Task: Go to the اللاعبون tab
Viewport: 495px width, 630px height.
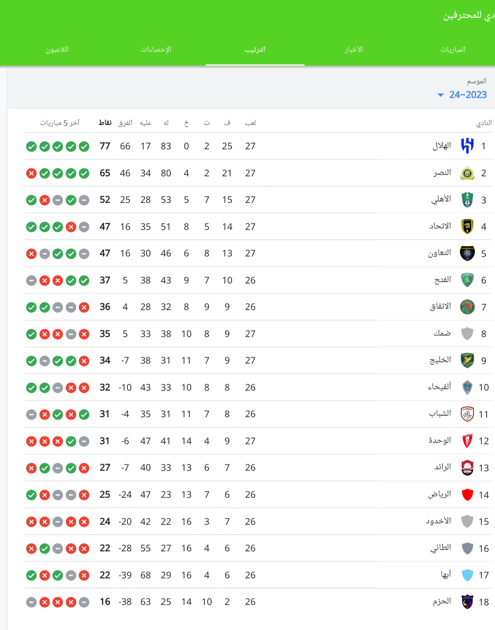Action: pos(57,49)
